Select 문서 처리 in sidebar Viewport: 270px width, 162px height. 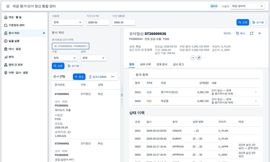point(25,33)
